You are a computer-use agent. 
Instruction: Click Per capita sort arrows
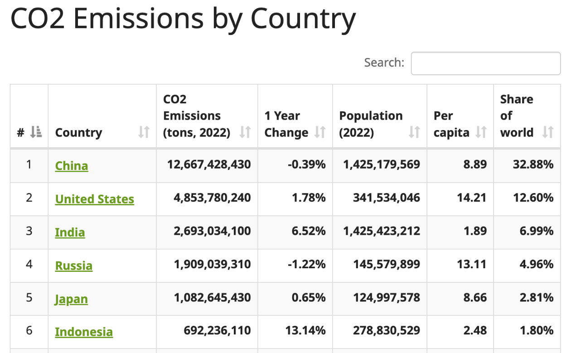[481, 132]
